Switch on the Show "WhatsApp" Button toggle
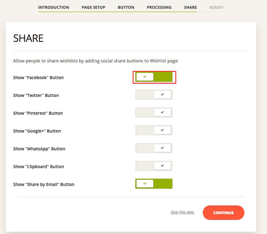 (154, 148)
